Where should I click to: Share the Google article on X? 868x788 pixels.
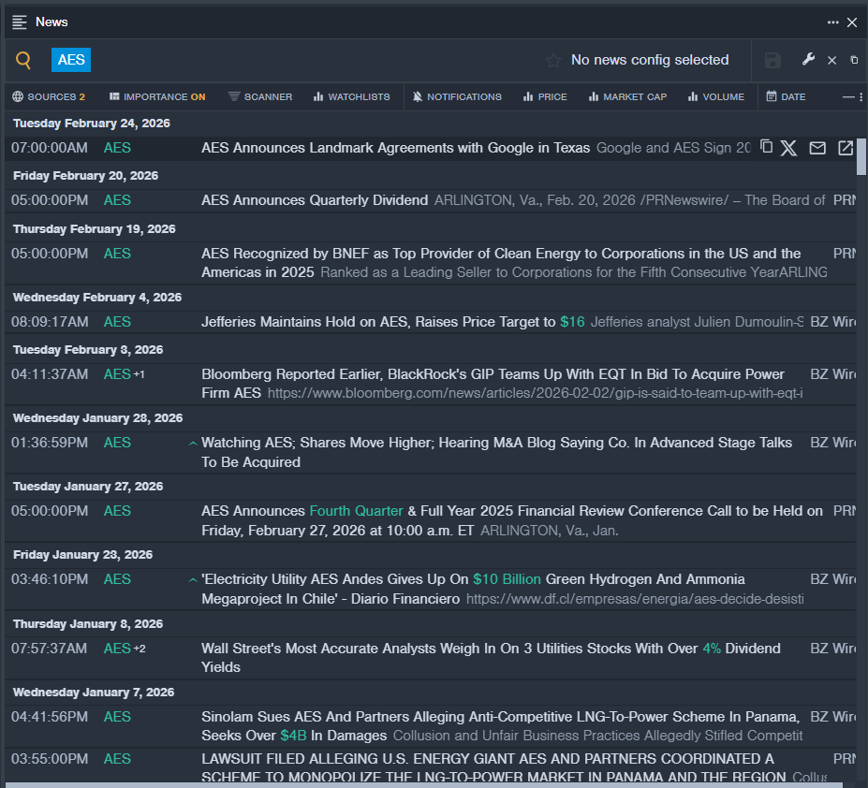(x=788, y=148)
